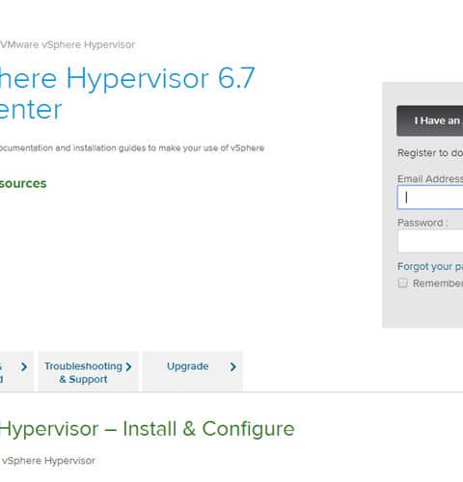Open the 'Forgot your password' link
The image size is (463, 482).
point(430,266)
